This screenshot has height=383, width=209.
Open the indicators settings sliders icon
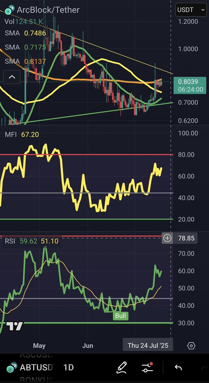[x=147, y=367]
